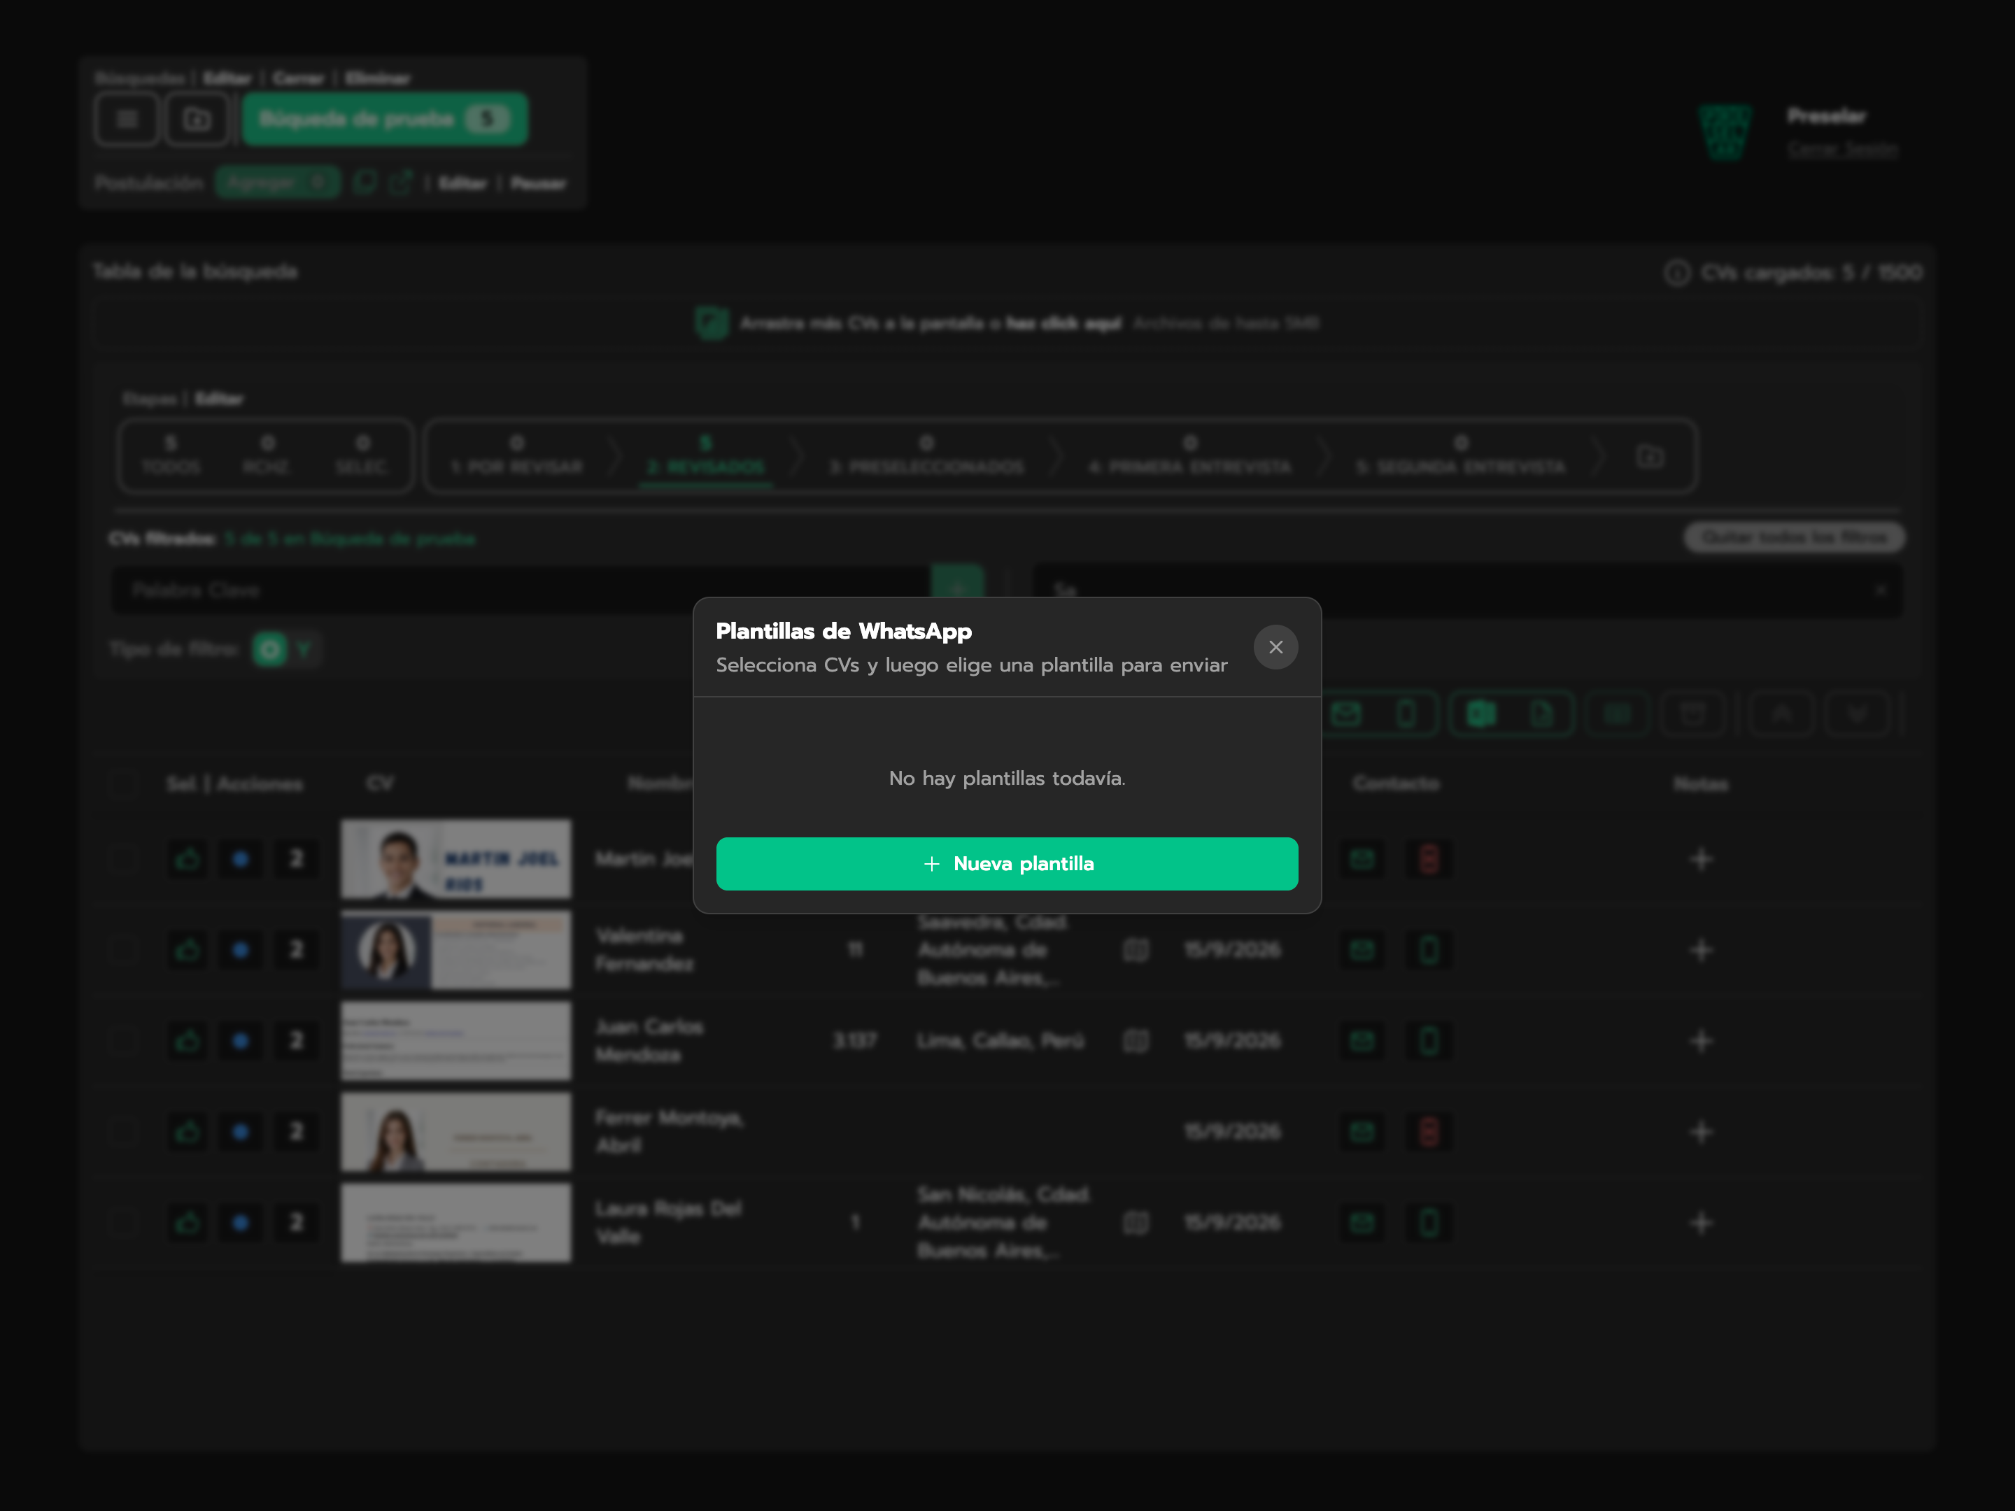Switch to the '2. REVISADOS' stage tab

[x=706, y=455]
